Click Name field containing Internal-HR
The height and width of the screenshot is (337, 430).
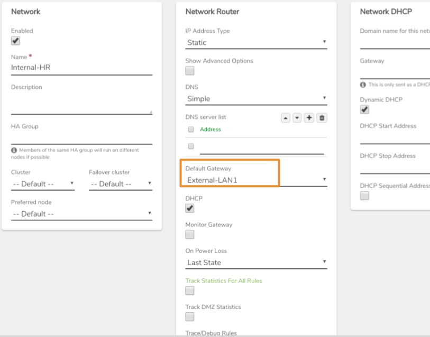pyautogui.click(x=82, y=68)
